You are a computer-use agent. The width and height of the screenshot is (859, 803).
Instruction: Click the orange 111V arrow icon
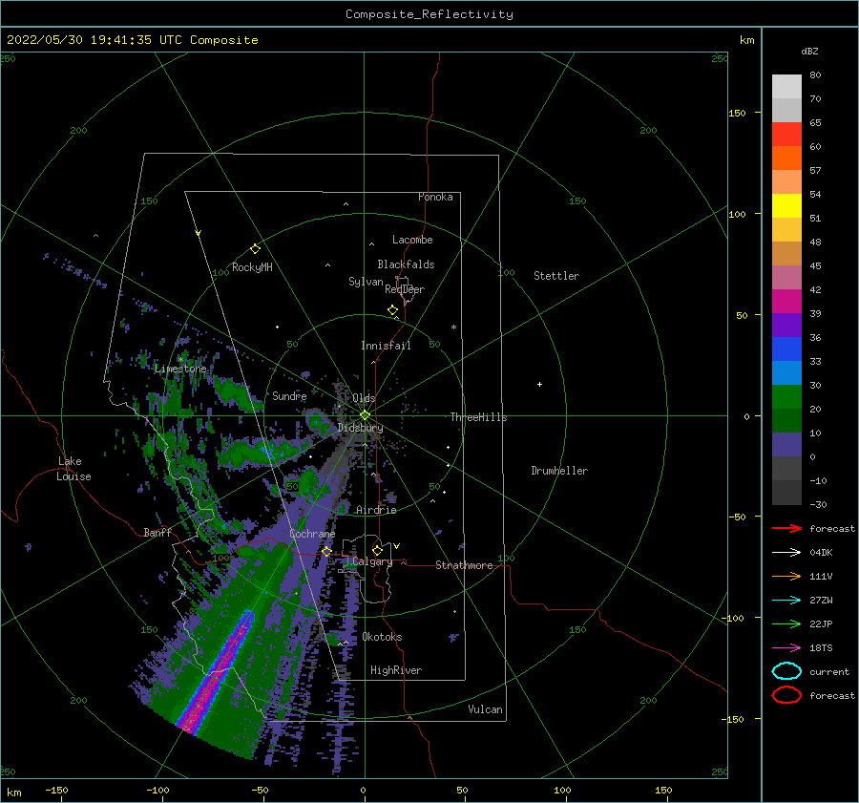coord(786,576)
